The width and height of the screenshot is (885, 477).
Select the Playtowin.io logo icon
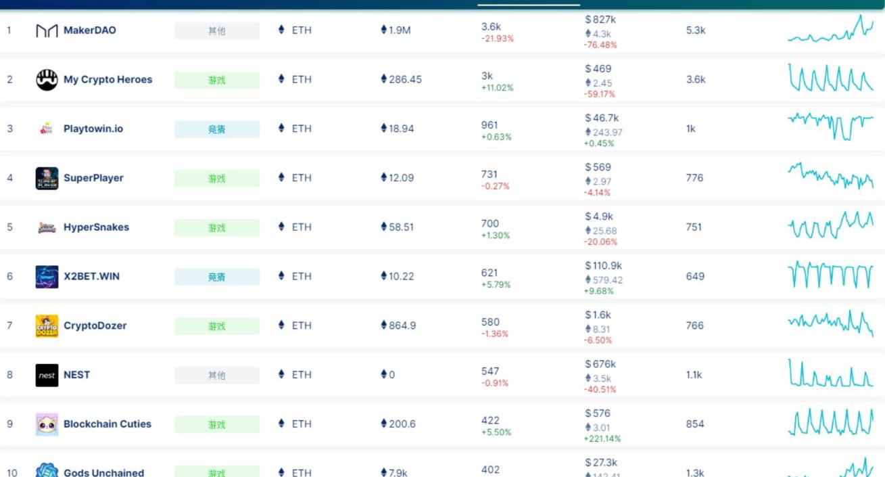pos(47,129)
